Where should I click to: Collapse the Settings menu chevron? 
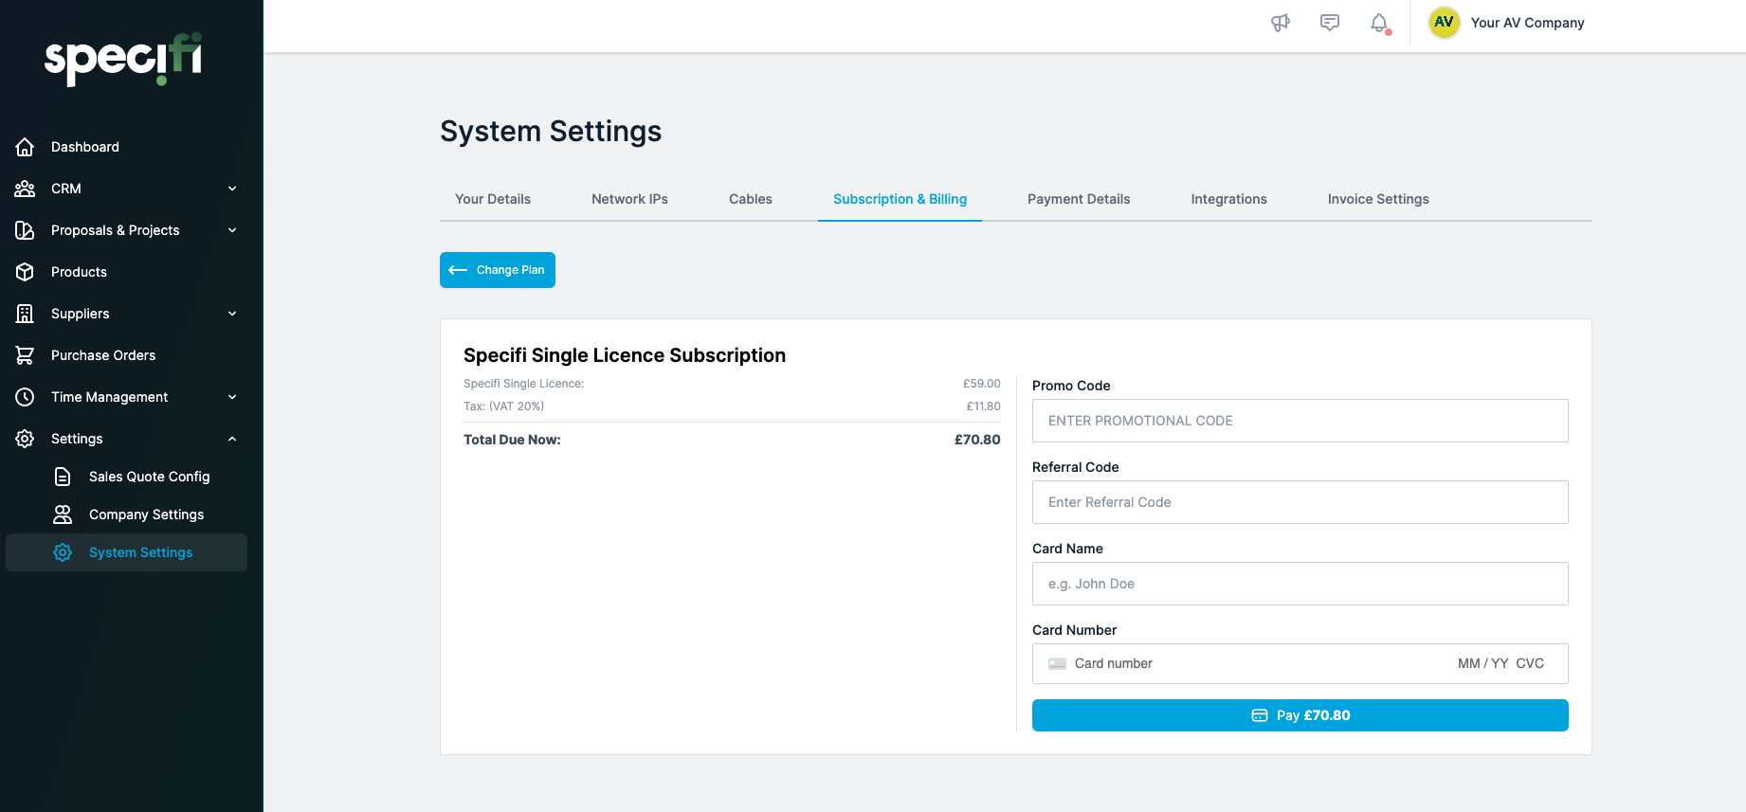point(232,439)
